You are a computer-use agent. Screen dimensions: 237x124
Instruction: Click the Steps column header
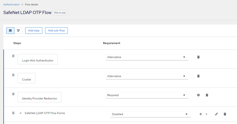[x=17, y=43]
